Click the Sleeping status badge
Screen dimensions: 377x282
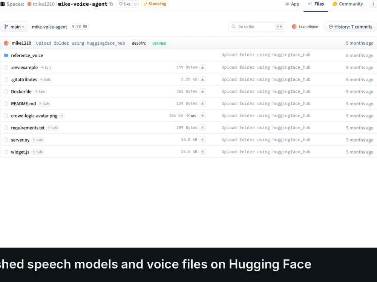point(155,4)
